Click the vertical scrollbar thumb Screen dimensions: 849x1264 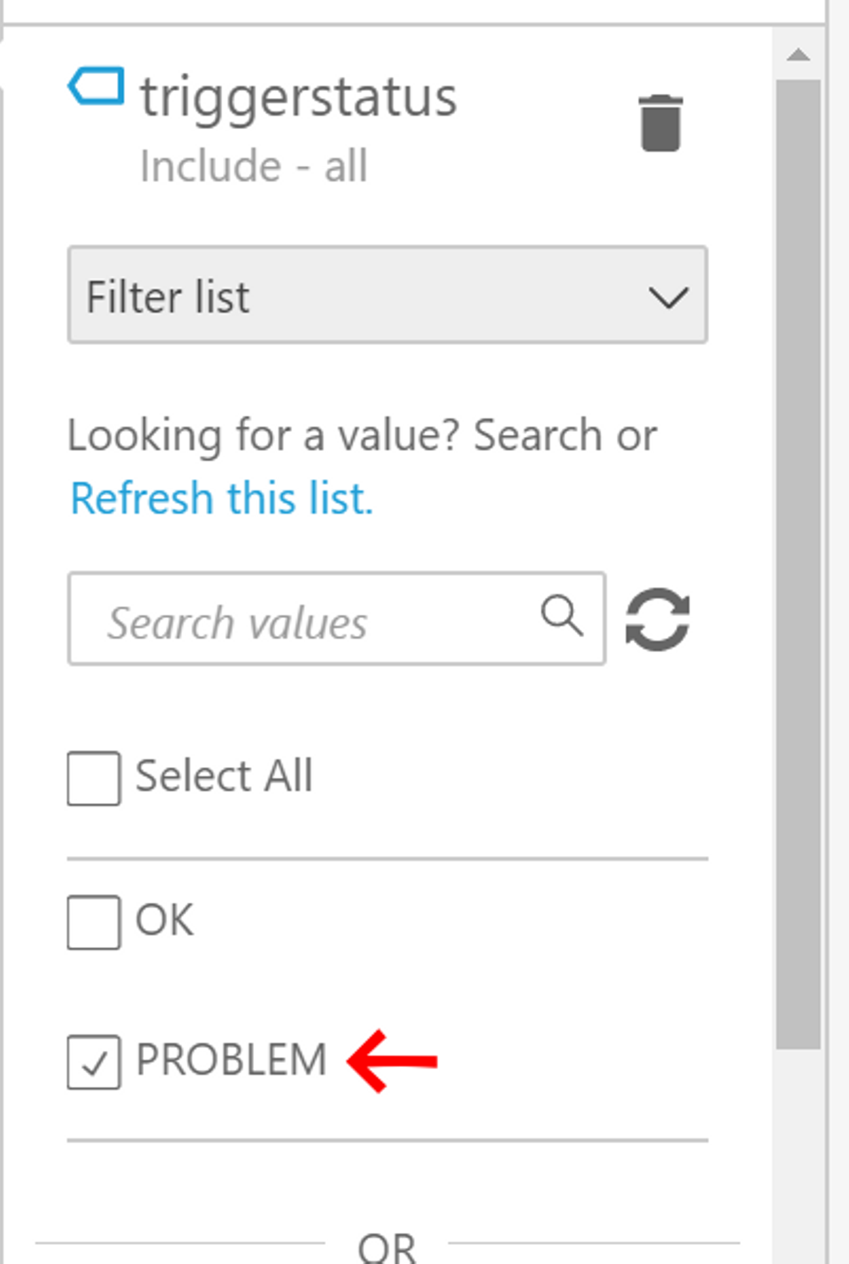coord(798,560)
